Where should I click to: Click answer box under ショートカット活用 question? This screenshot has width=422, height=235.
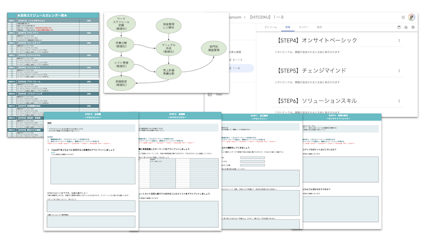pyautogui.click(x=179, y=214)
